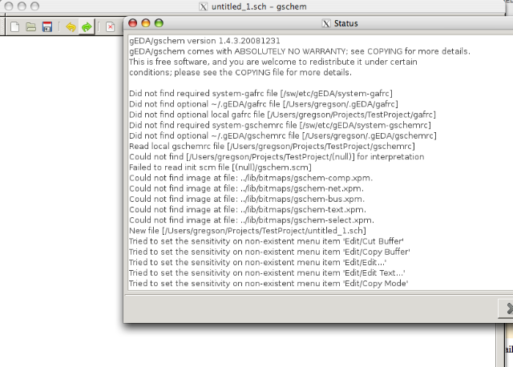The width and height of the screenshot is (513, 367).
Task: Click the gschem window's gray close button
Action: click(x=7, y=6)
